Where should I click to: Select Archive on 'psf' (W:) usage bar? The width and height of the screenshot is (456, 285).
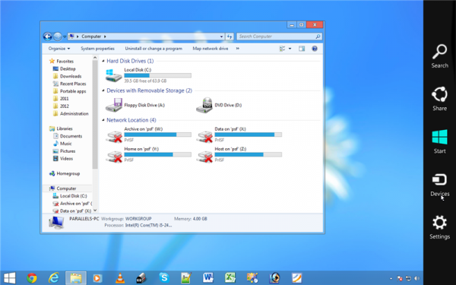[x=157, y=135]
